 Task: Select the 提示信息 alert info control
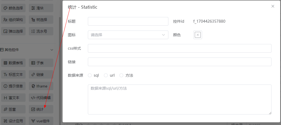pyautogui.click(x=13, y=86)
